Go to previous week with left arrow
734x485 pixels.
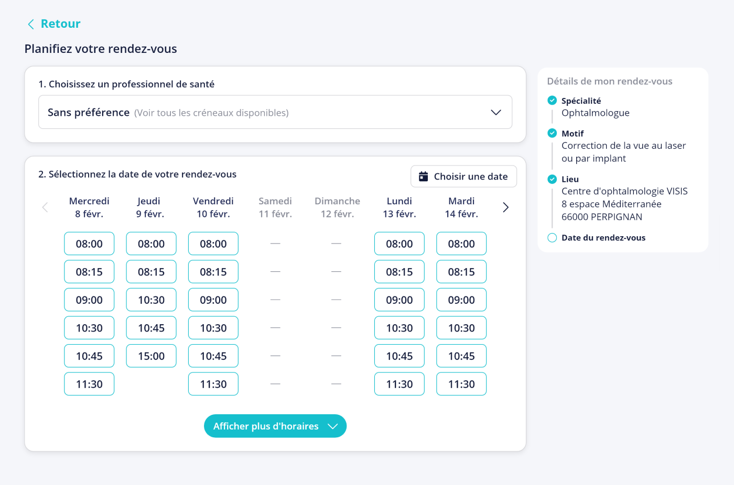tap(45, 207)
